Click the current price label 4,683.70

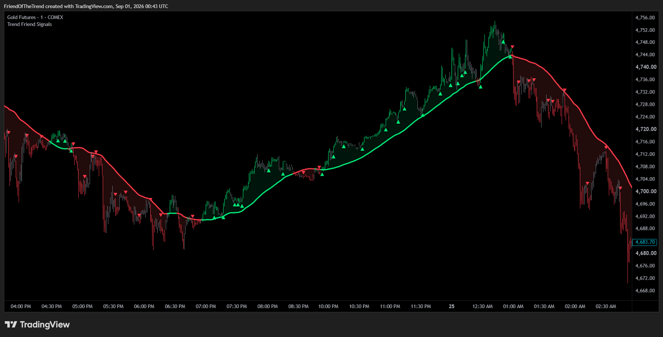[x=645, y=242]
